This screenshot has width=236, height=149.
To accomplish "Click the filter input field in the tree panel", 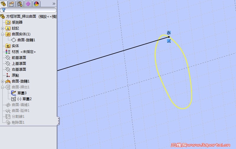I will [28, 10].
